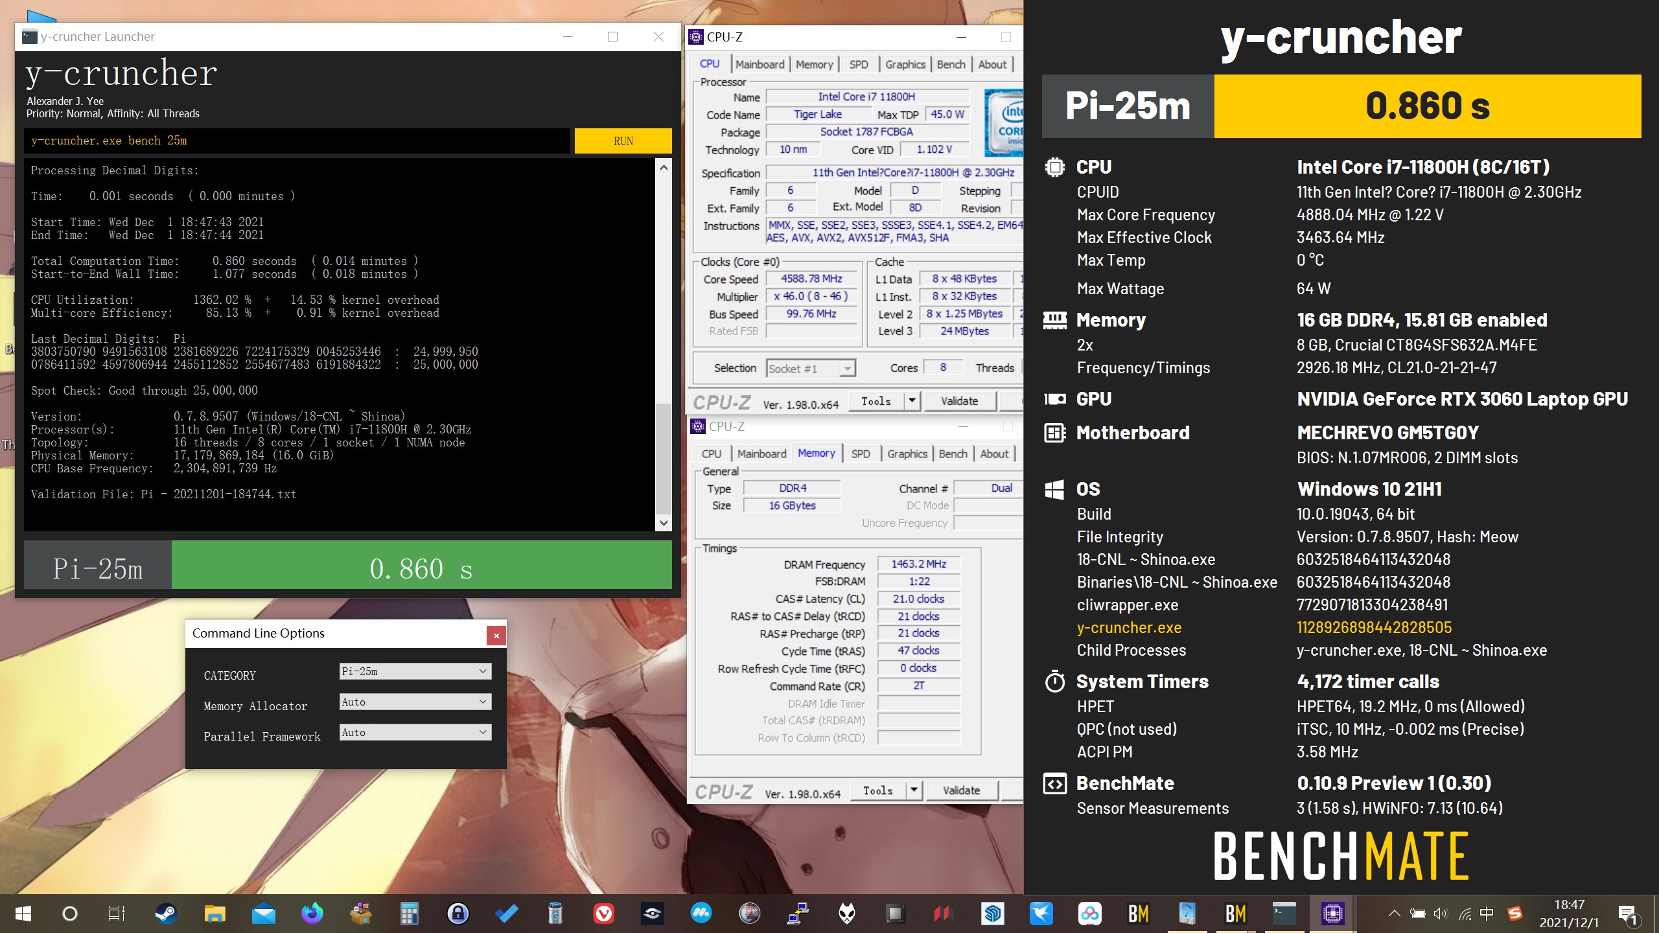
Task: Open About tab in upper CPU-Z
Action: [x=992, y=64]
